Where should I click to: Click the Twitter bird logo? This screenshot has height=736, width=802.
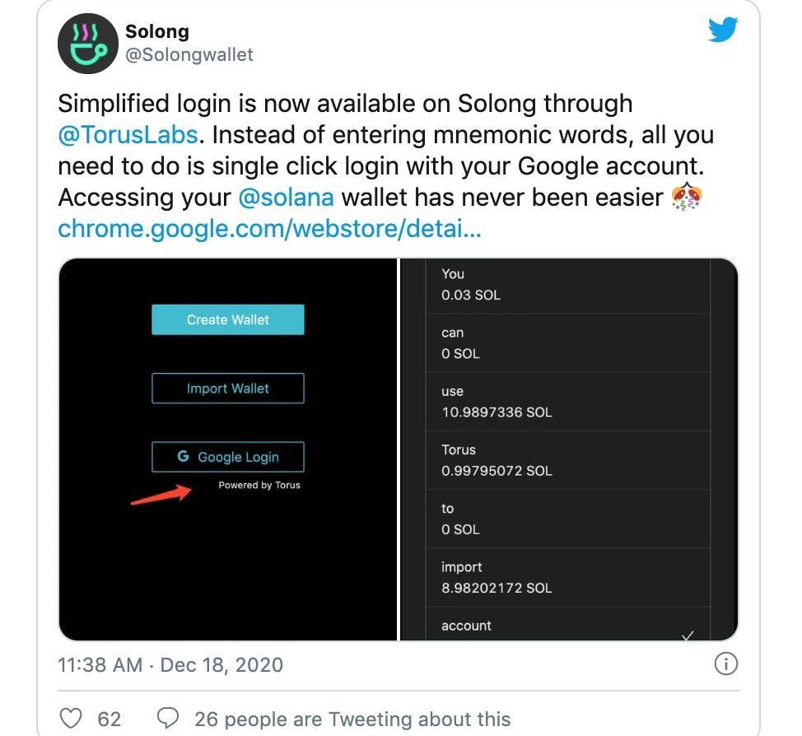coord(723,30)
